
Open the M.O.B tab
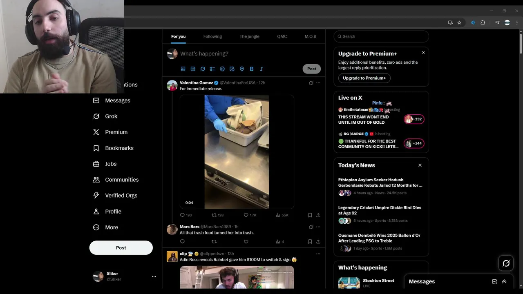[311, 36]
